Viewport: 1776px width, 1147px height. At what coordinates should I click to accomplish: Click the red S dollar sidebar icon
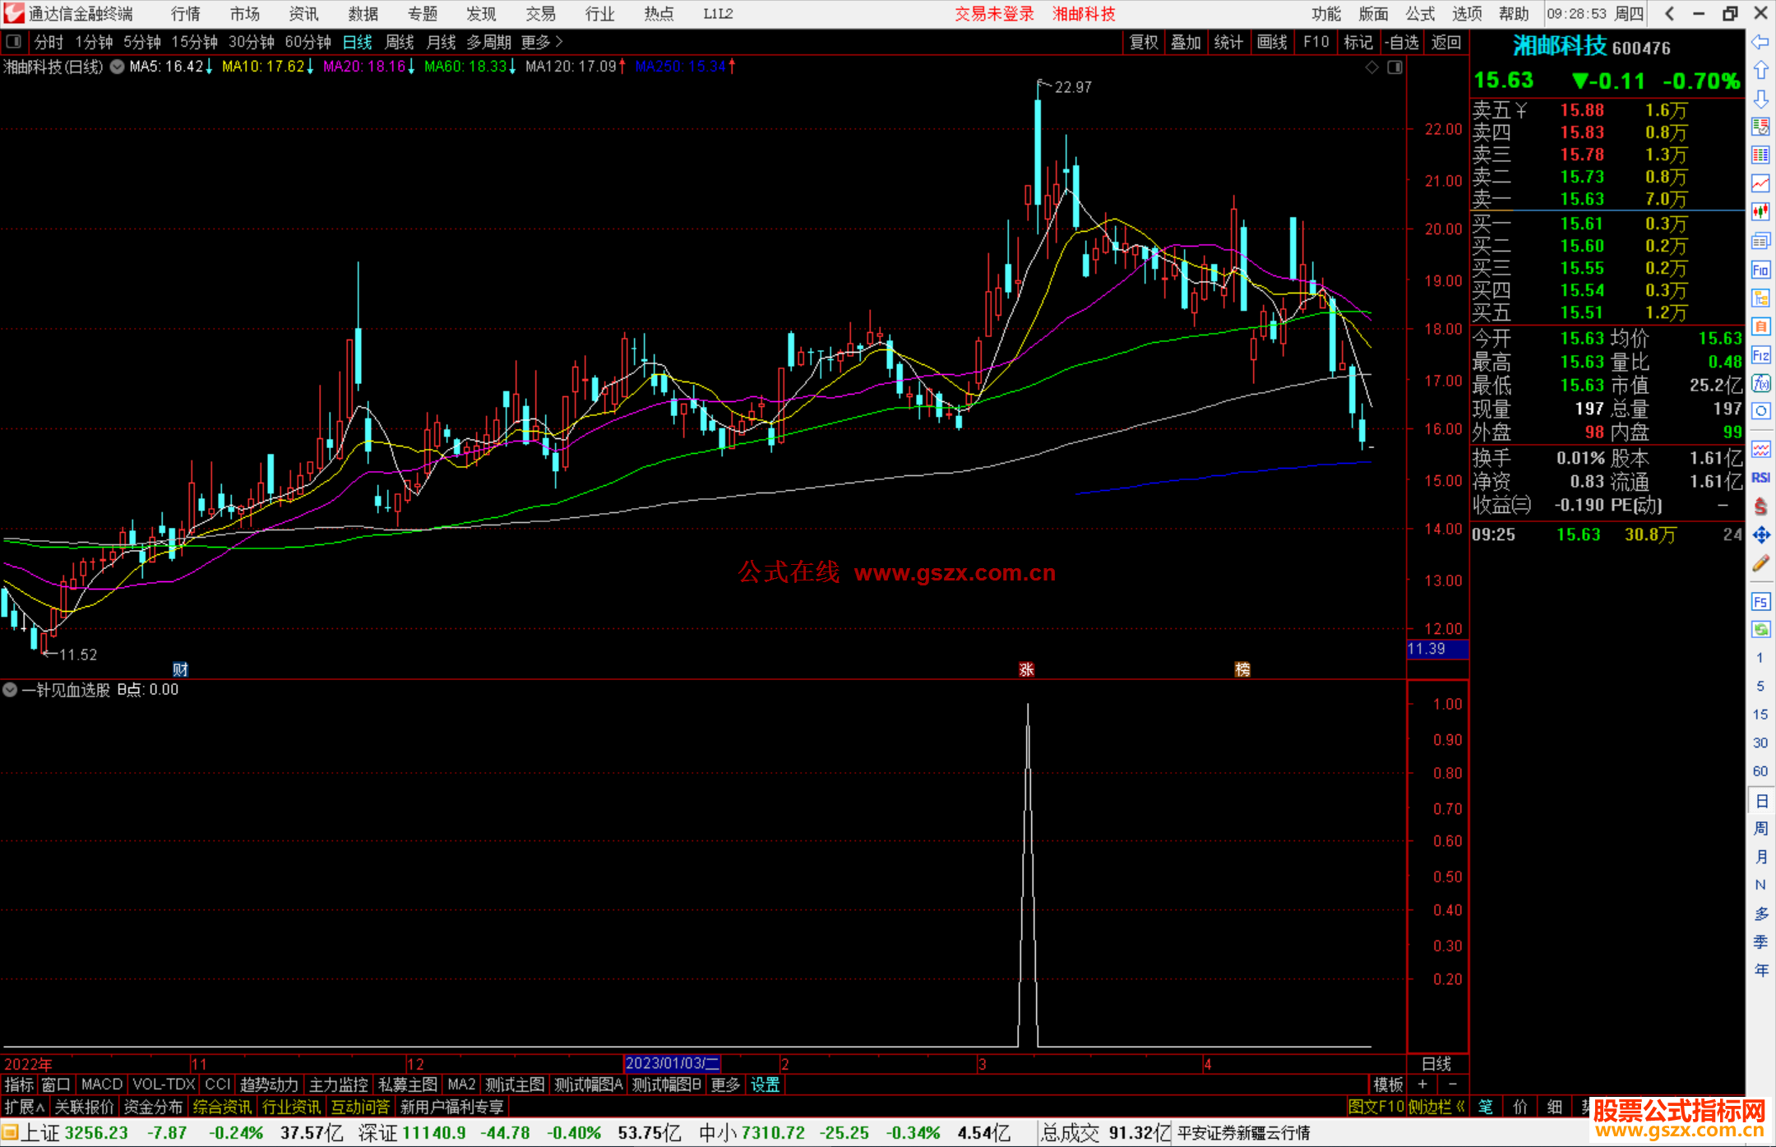tap(1760, 506)
